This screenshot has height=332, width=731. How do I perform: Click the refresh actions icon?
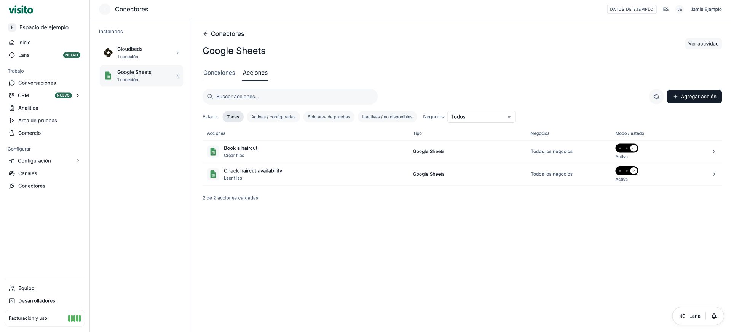pos(656,97)
